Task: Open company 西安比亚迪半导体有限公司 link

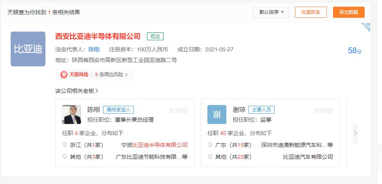Action: [x=98, y=36]
